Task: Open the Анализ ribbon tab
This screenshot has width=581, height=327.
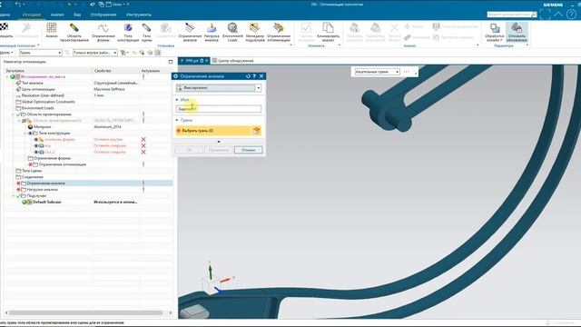Action: (x=57, y=15)
